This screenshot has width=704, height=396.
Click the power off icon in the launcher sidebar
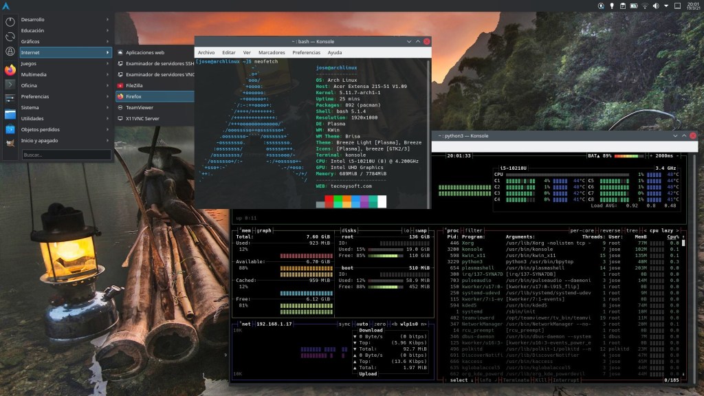[x=10, y=21]
